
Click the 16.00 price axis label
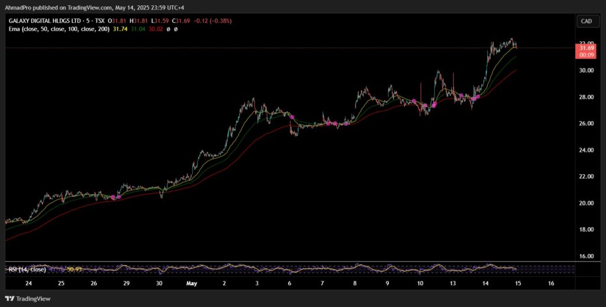coord(586,256)
